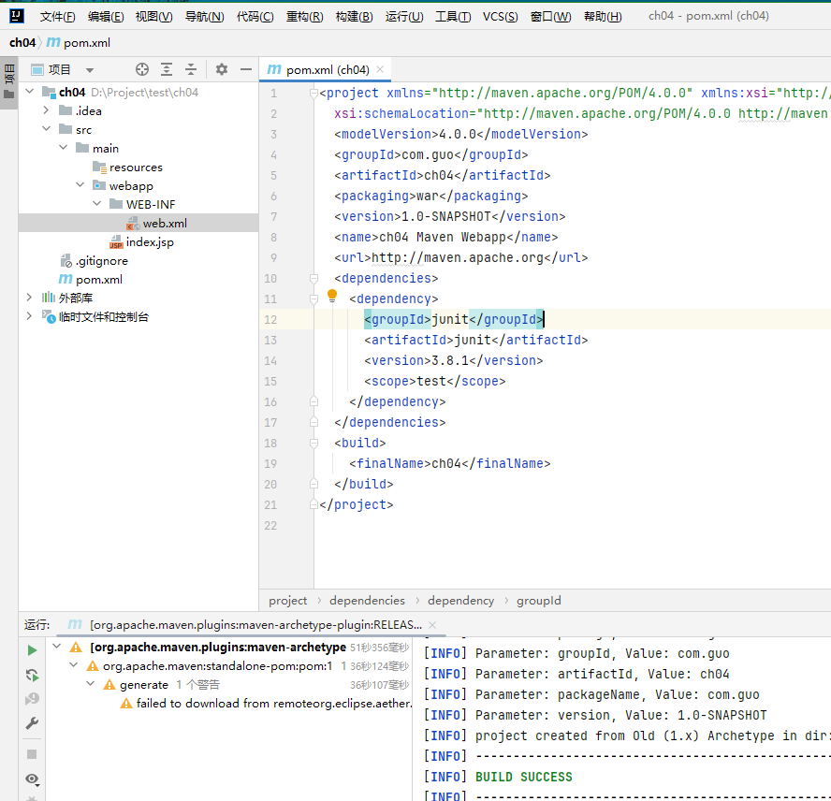Click the ch04 breadcrumb in navigation bar
Image resolution: width=831 pixels, height=801 pixels.
click(x=22, y=43)
